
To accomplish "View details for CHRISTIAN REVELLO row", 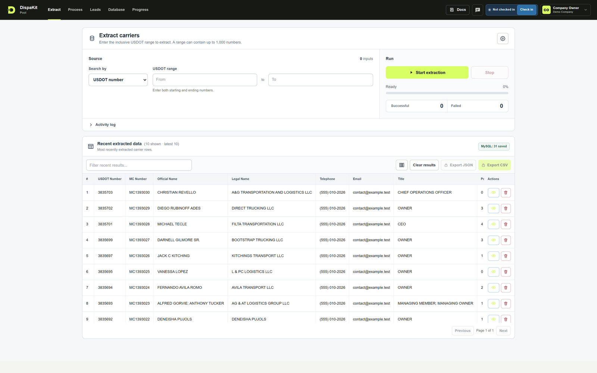I will (493, 192).
